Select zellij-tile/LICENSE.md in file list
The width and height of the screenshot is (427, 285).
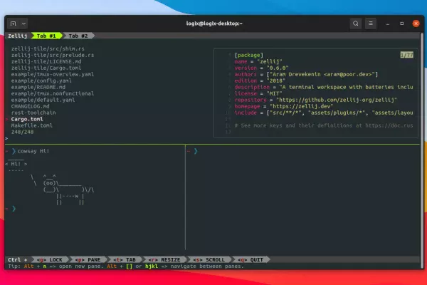(x=46, y=62)
